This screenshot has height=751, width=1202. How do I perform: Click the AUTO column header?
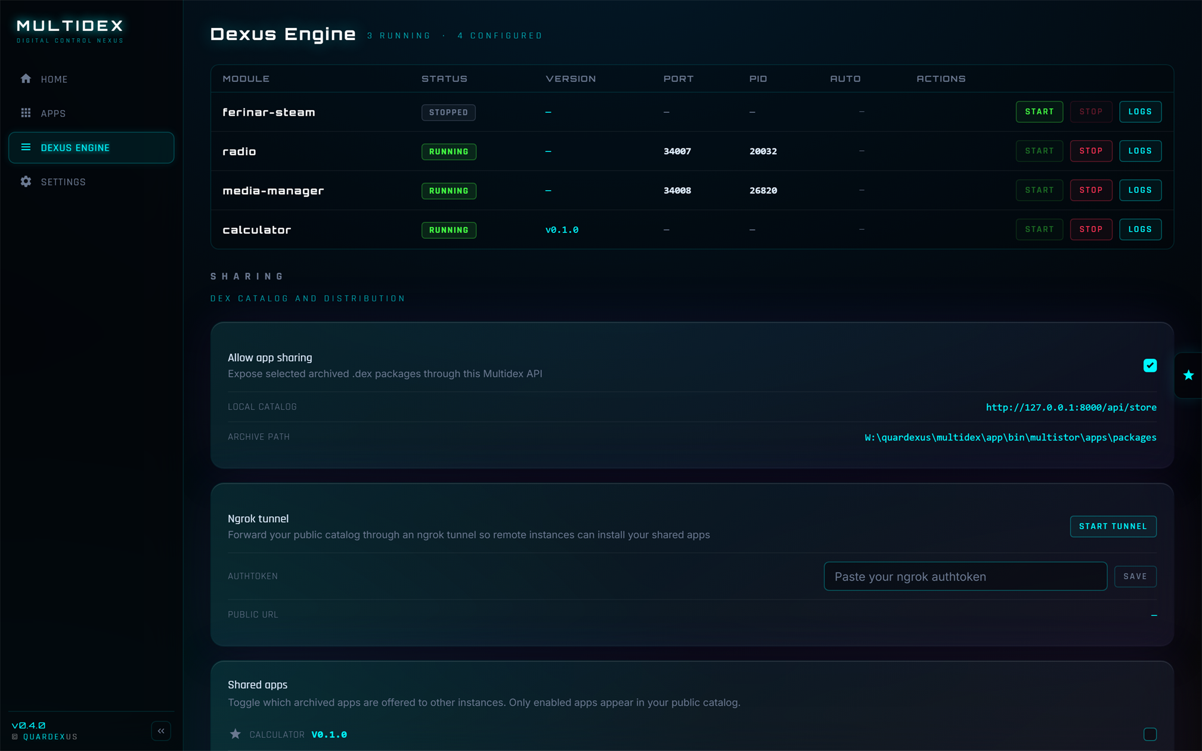click(x=845, y=79)
